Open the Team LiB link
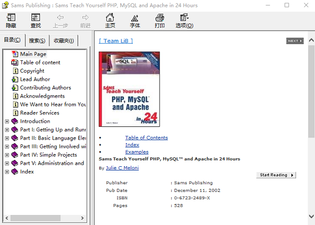Screen dimensions: 315x225 (x=115, y=40)
